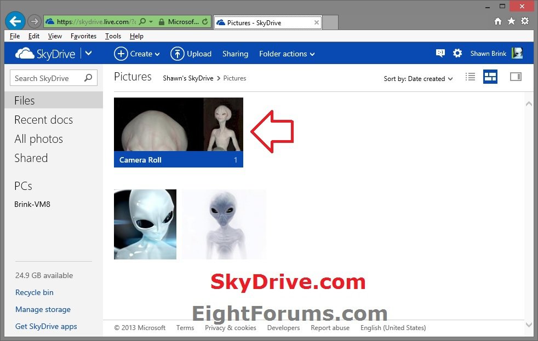The height and width of the screenshot is (341, 538).
Task: Open the Recycle bin link
Action: [x=35, y=292]
